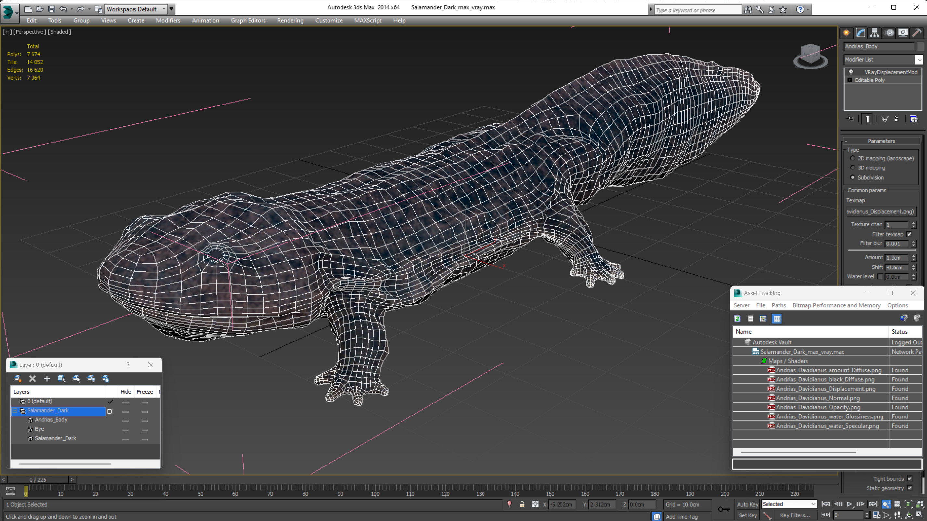Click Zoom Extents All Selected icon
This screenshot has height=521, width=927.
coord(920,504)
